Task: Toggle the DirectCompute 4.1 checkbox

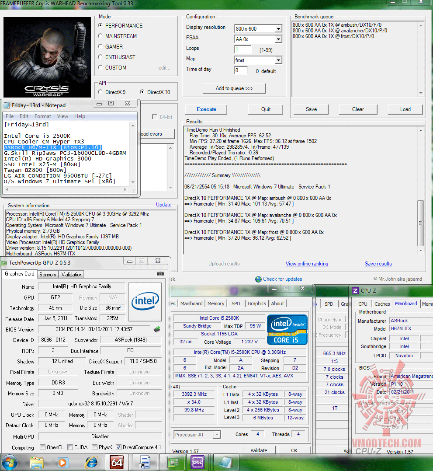Action: [118, 447]
